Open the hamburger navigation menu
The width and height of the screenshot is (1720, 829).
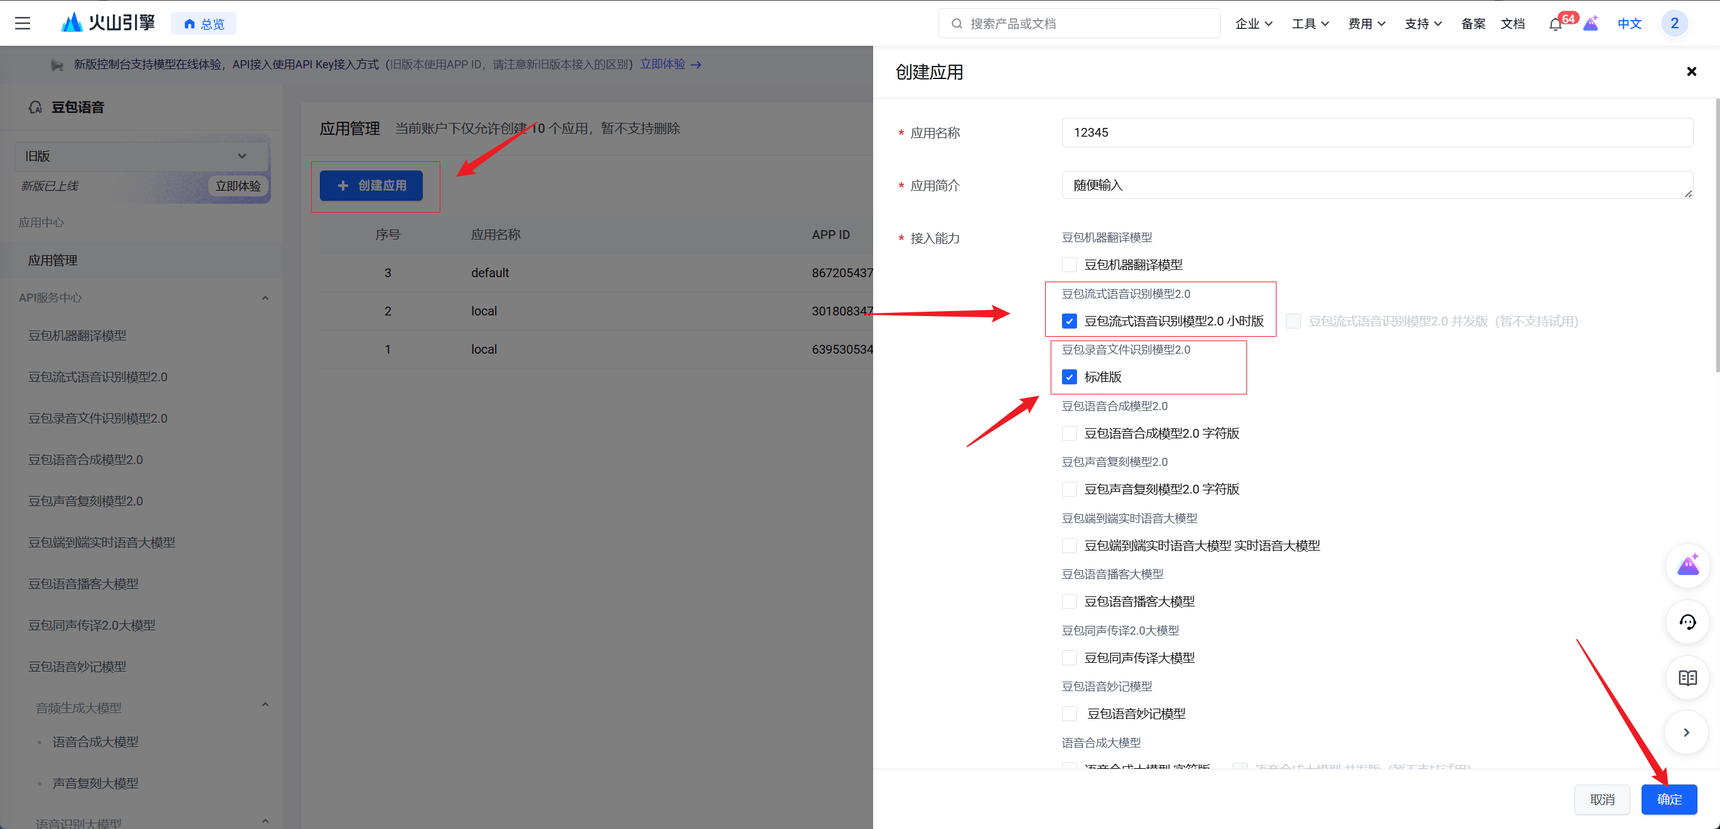tap(23, 23)
